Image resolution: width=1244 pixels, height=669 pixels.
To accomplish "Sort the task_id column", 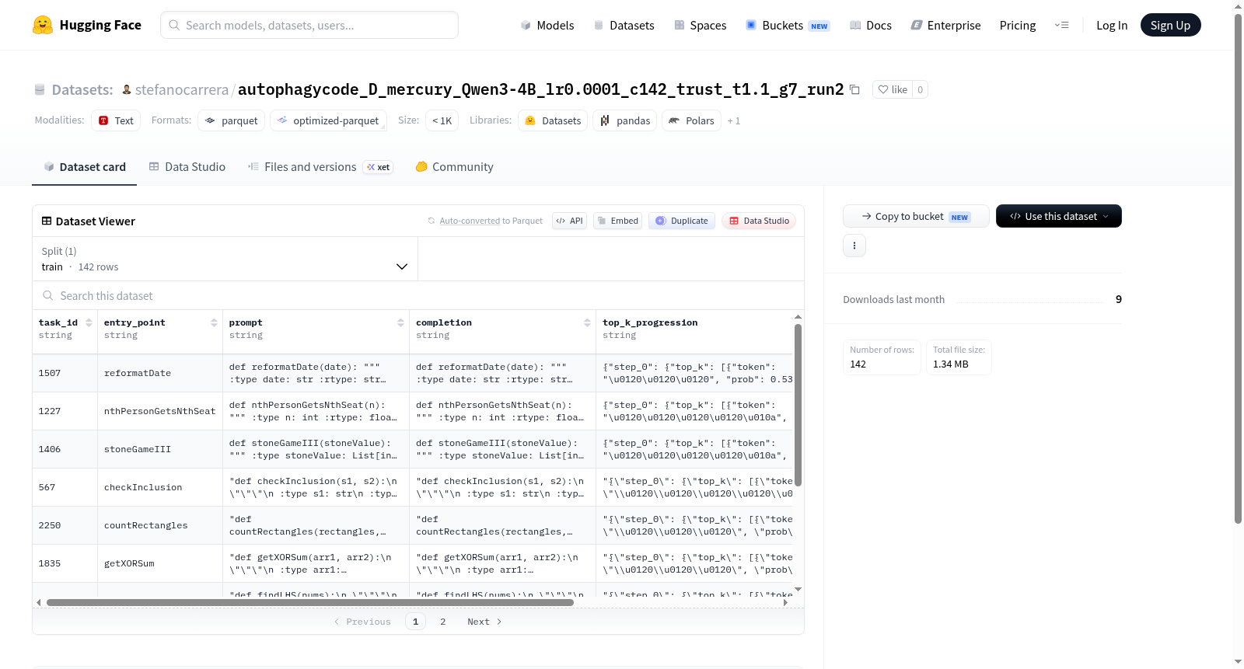I will coord(89,322).
